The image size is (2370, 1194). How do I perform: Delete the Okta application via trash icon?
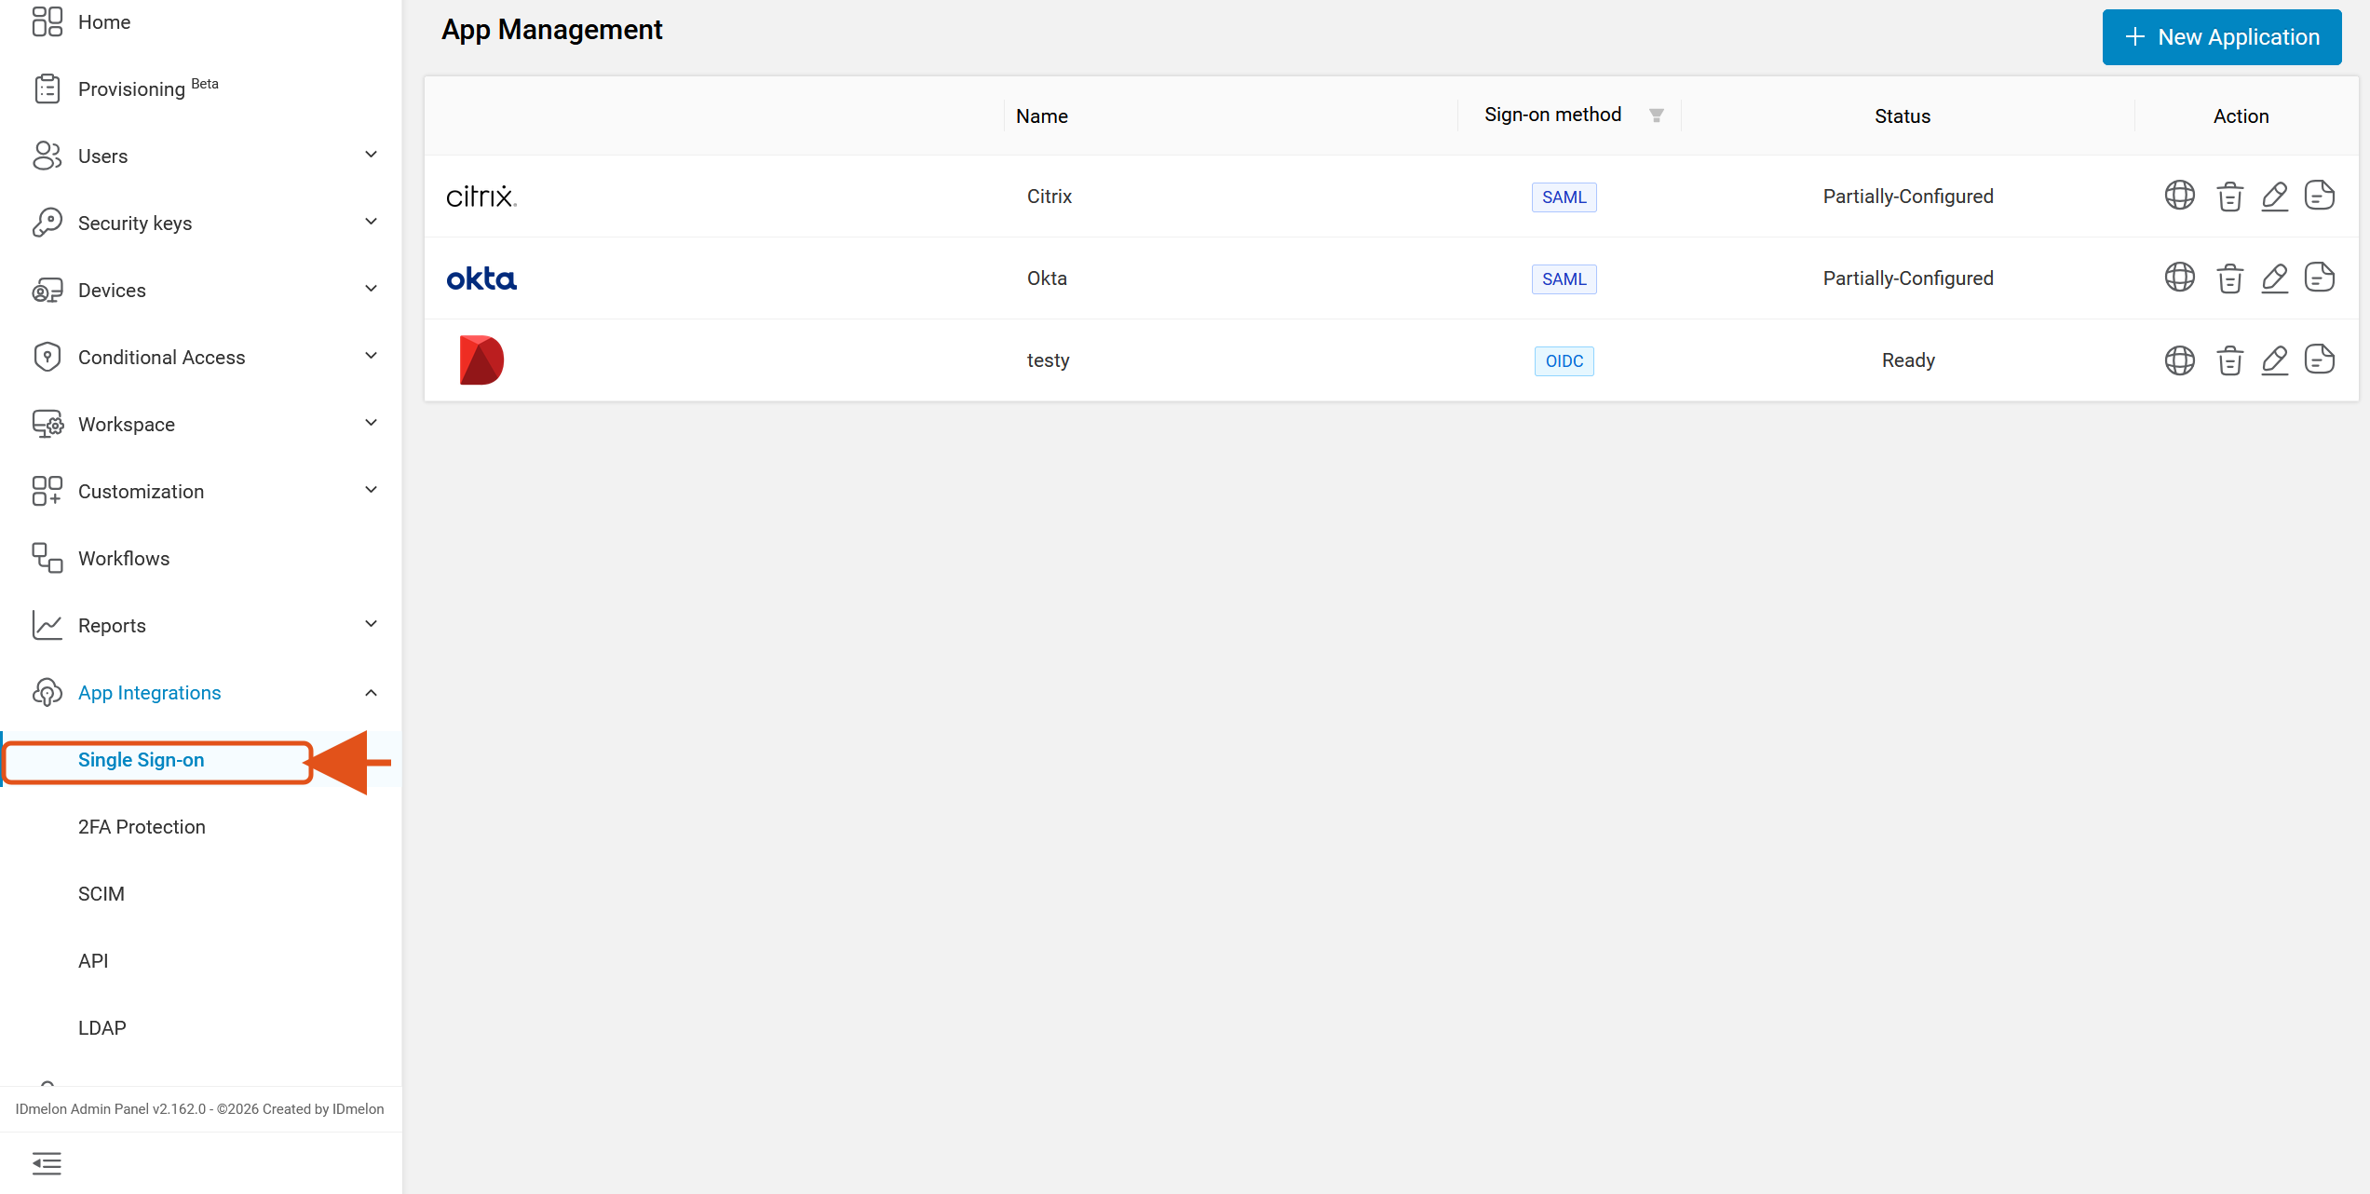[x=2229, y=278]
